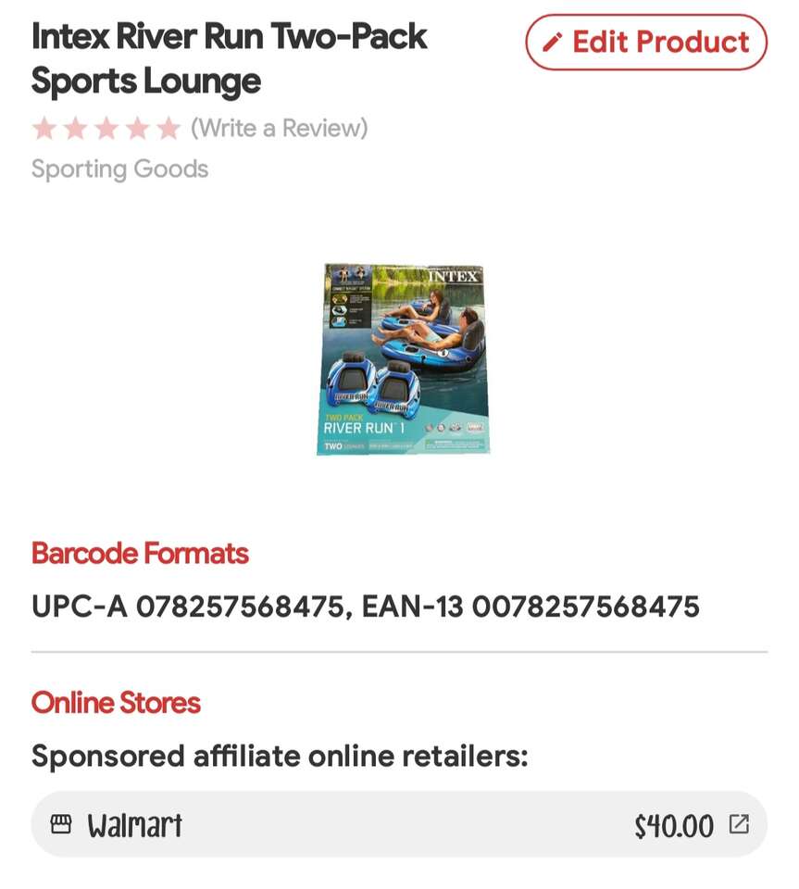Click the storefront icon beside Walmart
Viewport: 799px width, 889px height.
click(x=61, y=824)
